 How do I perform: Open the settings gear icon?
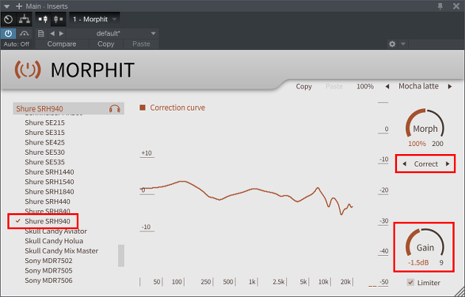coord(392,44)
